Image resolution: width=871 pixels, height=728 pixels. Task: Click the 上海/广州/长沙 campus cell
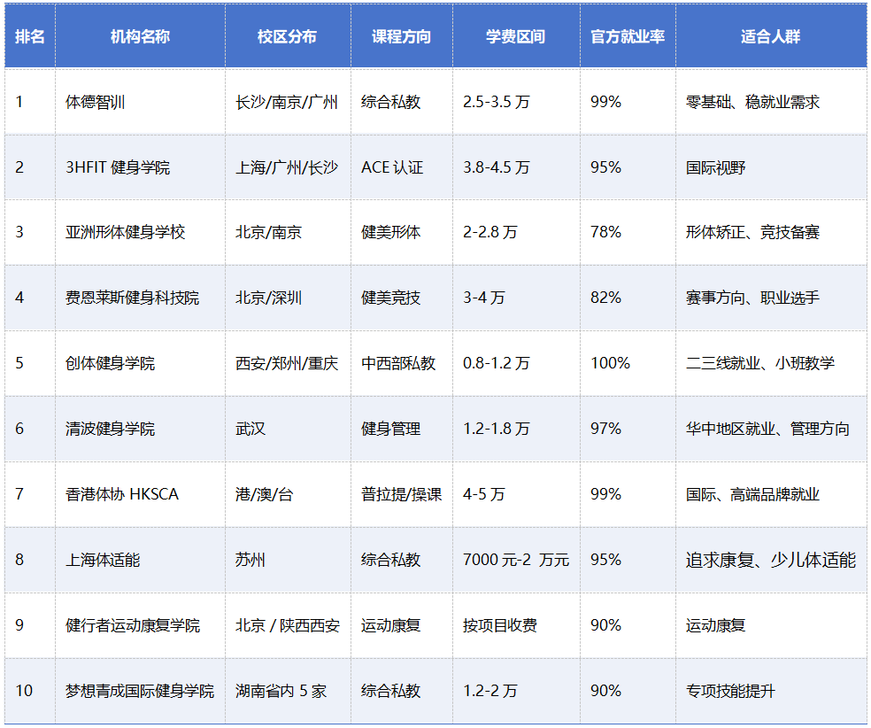[x=288, y=167]
